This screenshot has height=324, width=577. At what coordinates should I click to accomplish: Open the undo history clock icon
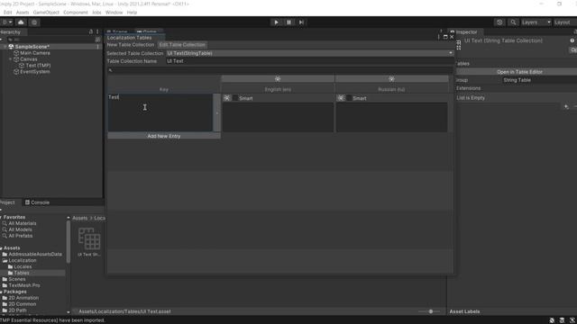499,22
